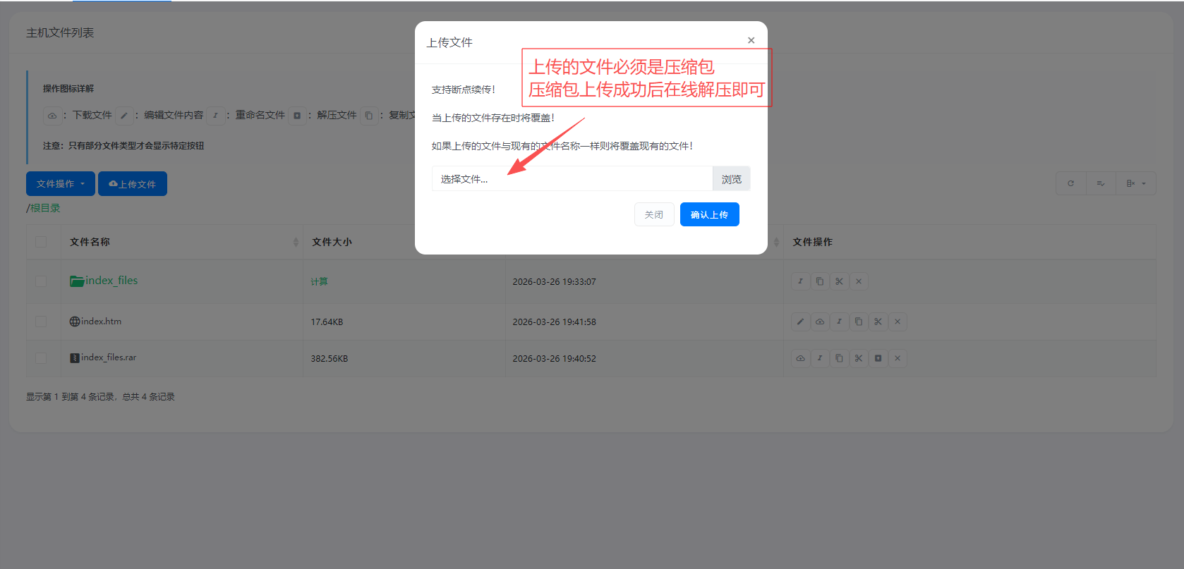The image size is (1184, 569).
Task: Expand the columns dropdown in table toolbar
Action: [1135, 183]
